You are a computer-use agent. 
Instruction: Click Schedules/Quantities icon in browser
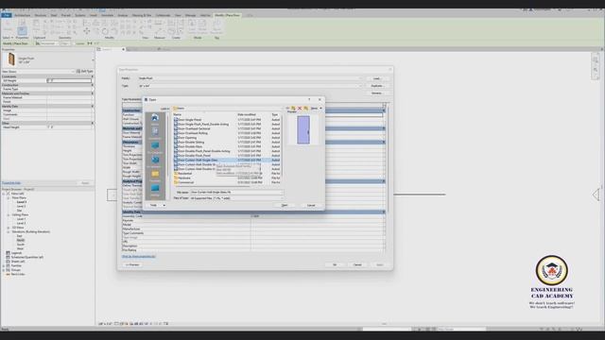pos(9,257)
